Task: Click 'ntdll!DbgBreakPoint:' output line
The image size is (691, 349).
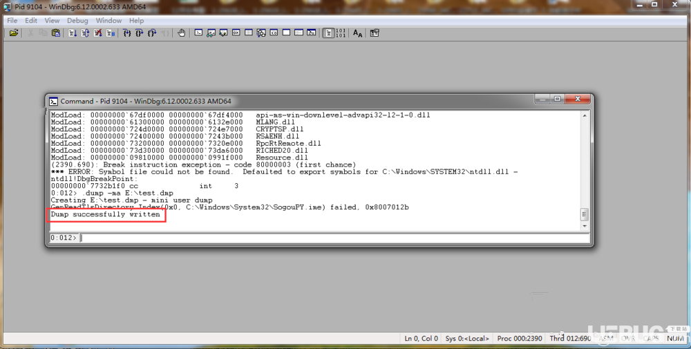Action: pyautogui.click(x=94, y=179)
